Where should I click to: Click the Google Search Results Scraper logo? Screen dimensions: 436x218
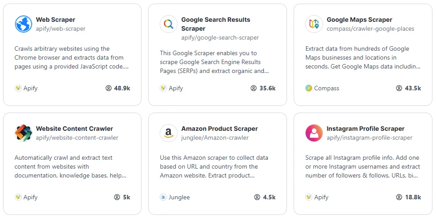coord(169,24)
